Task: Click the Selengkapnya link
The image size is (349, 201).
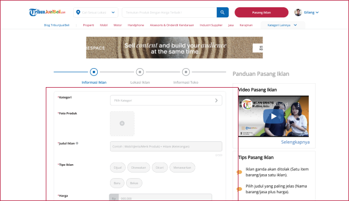Action: [x=295, y=142]
